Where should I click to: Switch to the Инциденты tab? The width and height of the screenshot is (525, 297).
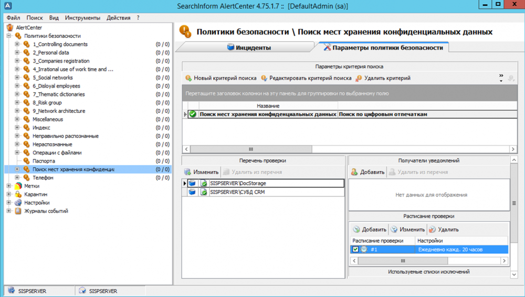point(249,48)
